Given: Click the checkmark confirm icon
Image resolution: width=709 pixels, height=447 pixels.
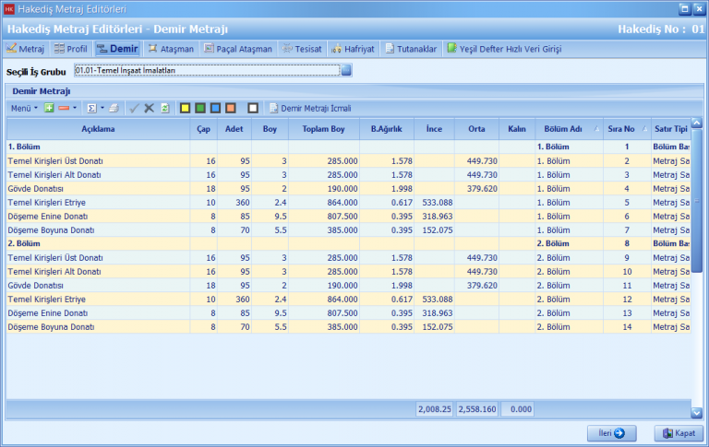Looking at the screenshot, I should [x=134, y=108].
